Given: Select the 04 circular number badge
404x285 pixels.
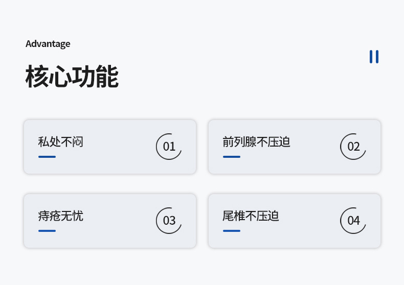Looking at the screenshot, I should point(353,221).
